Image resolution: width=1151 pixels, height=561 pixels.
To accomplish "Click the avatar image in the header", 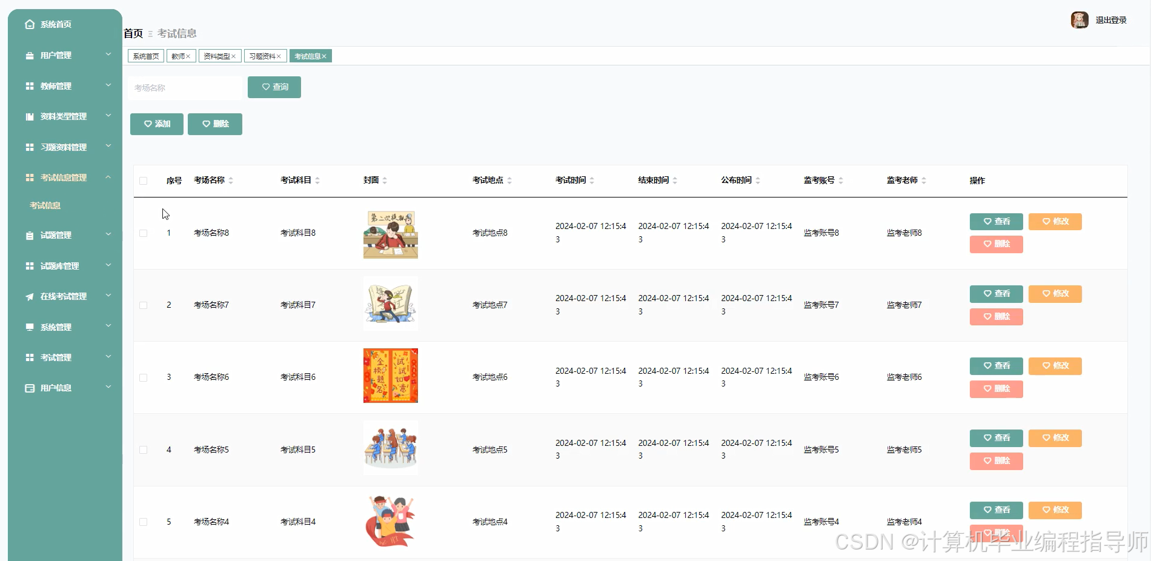I will point(1080,20).
